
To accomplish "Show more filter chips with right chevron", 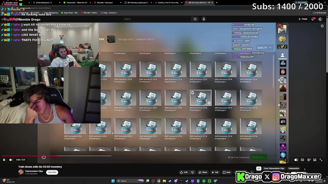I will pyautogui.click(x=305, y=169).
